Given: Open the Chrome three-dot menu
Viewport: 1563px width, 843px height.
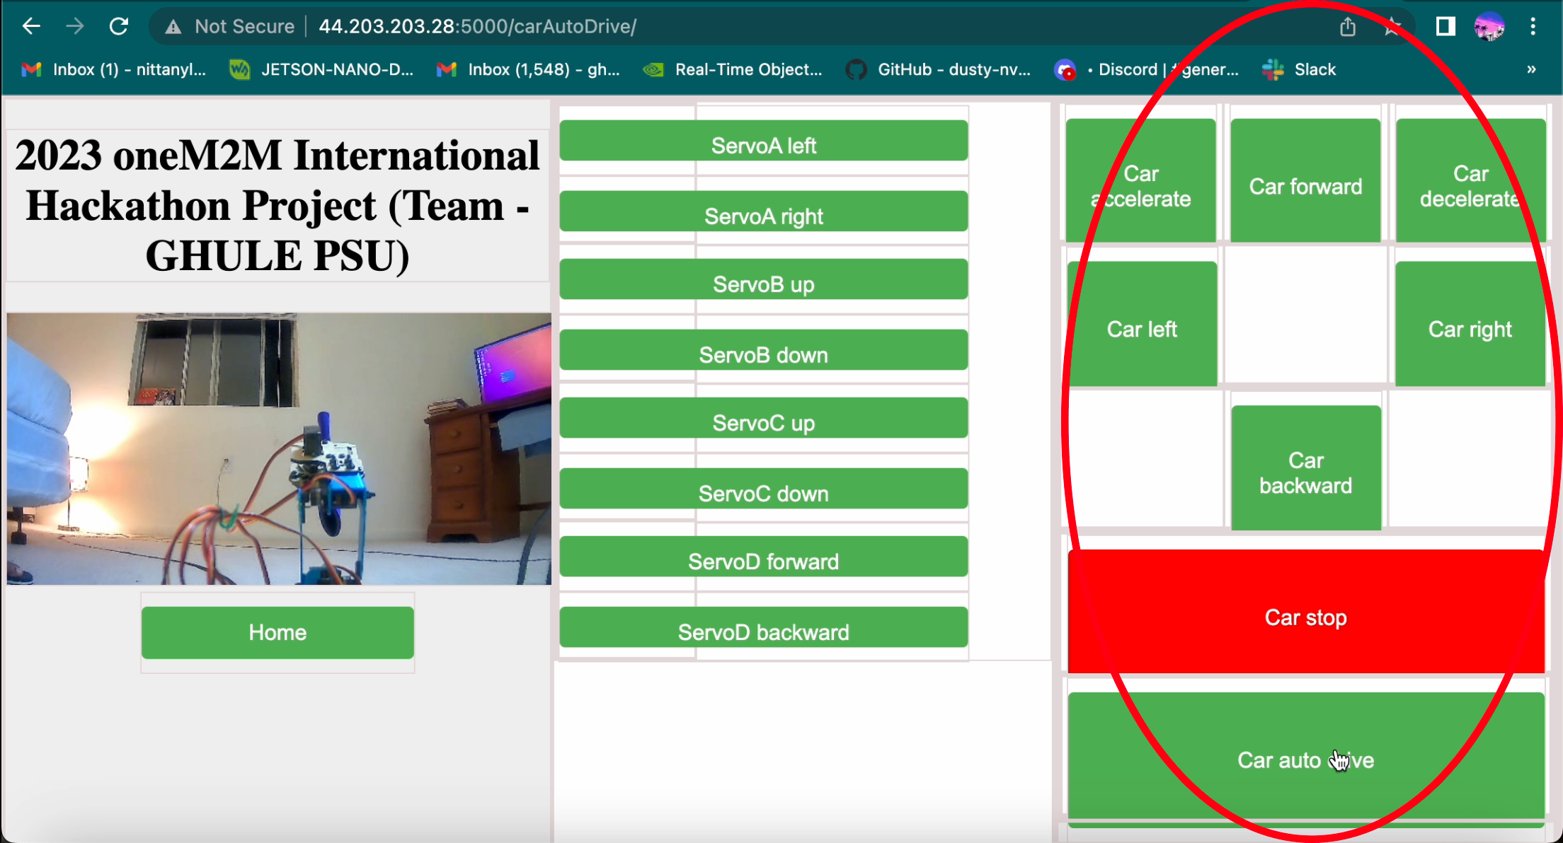Looking at the screenshot, I should (x=1533, y=27).
